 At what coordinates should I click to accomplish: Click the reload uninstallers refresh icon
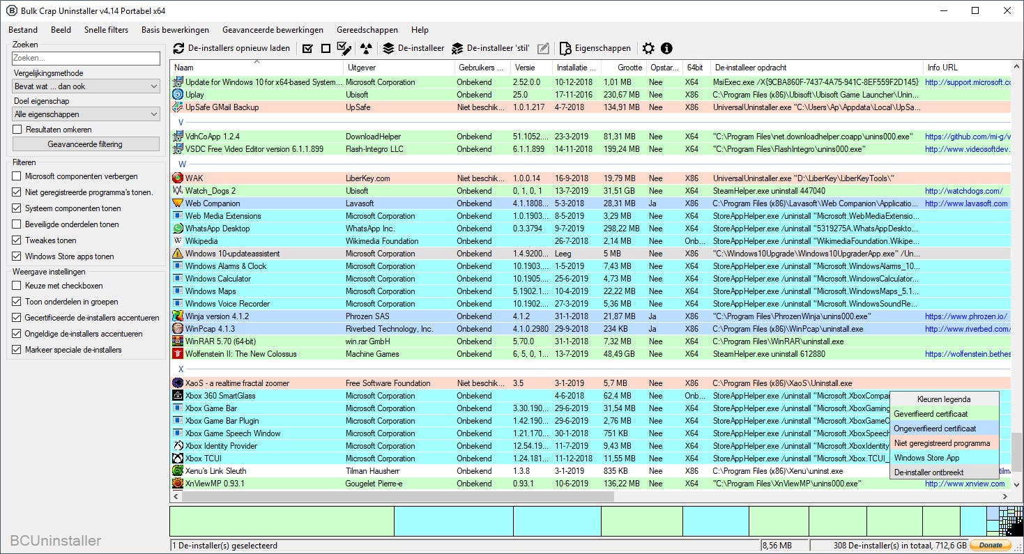point(179,49)
